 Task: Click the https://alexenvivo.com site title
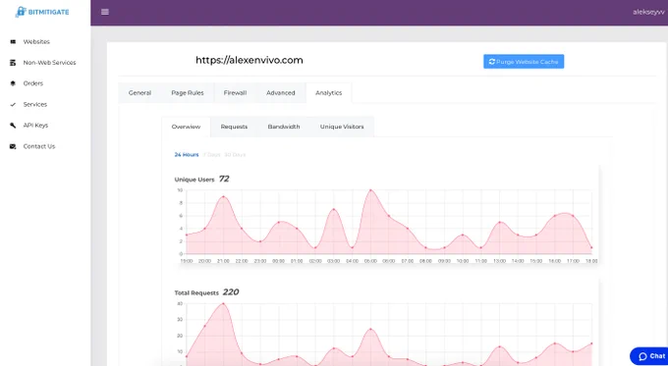tap(250, 60)
